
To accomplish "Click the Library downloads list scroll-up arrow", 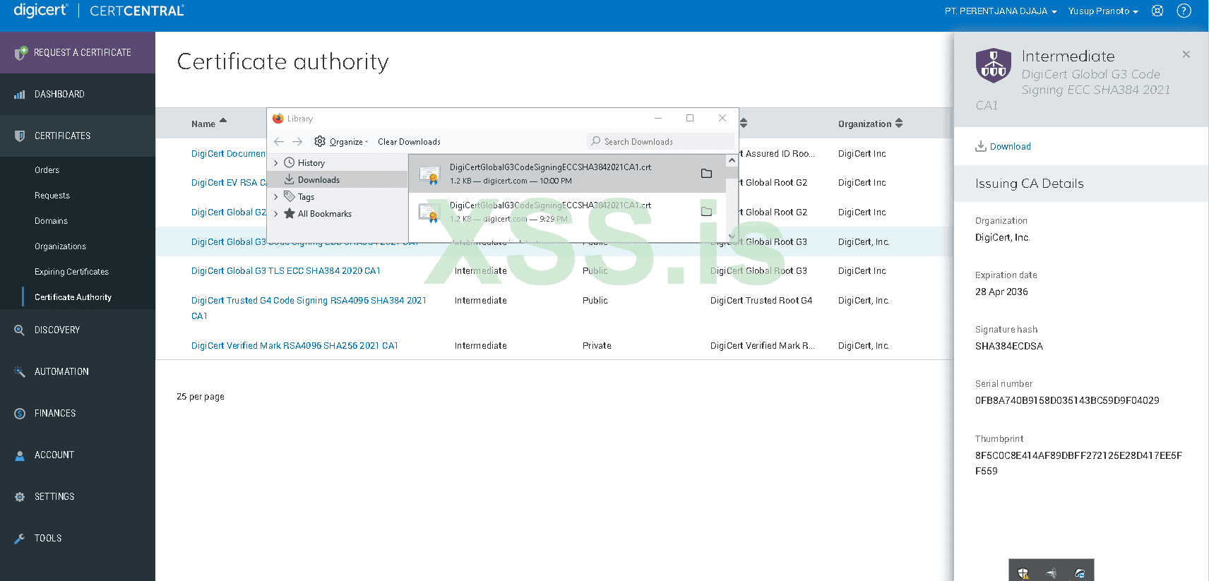I will pos(732,160).
